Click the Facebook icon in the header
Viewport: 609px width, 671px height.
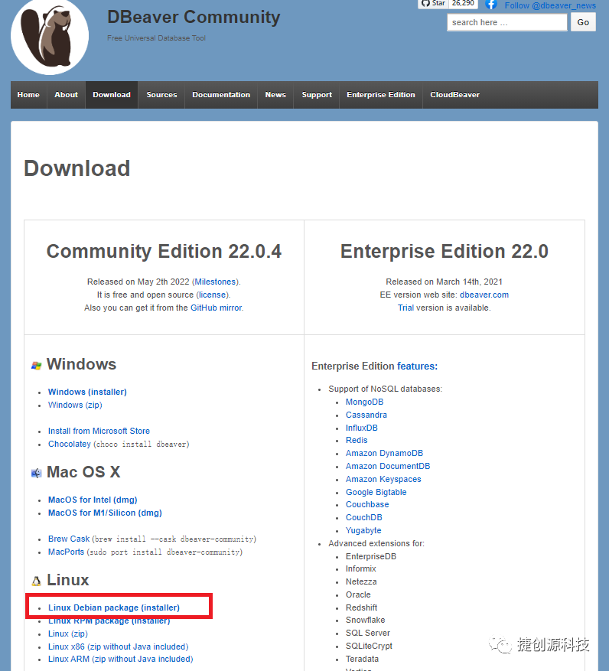(491, 5)
